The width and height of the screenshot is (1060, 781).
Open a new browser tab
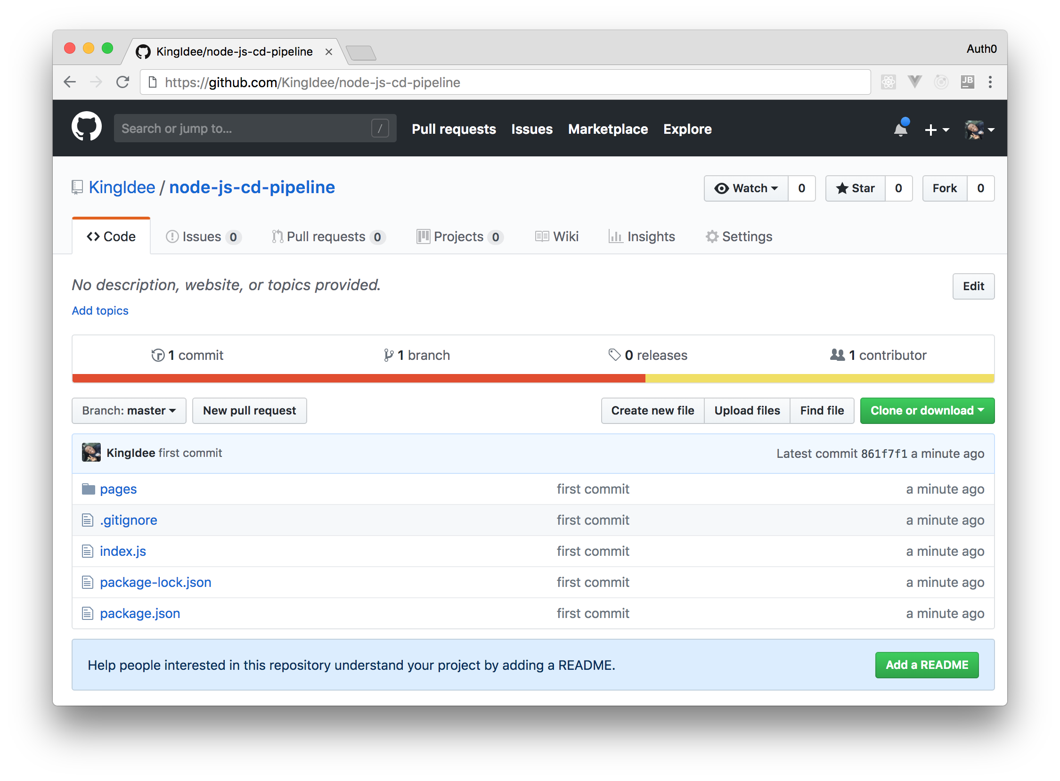point(361,52)
